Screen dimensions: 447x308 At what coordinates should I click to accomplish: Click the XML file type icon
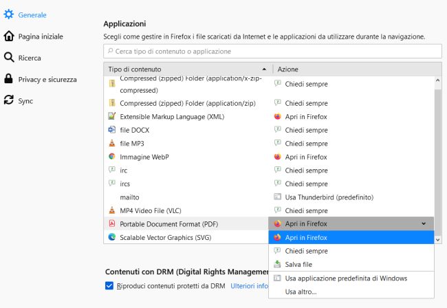(x=111, y=116)
